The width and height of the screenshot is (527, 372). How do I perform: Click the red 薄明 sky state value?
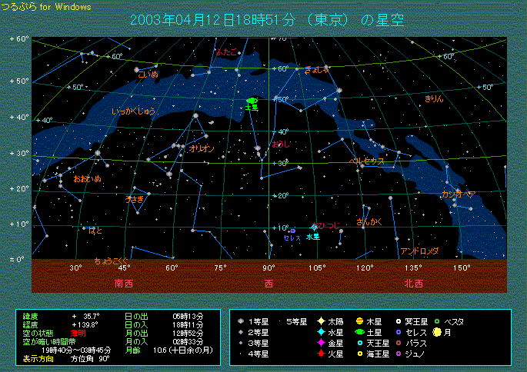pyautogui.click(x=79, y=333)
